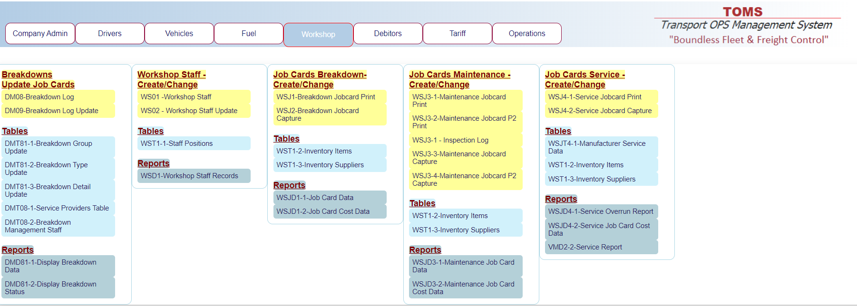Launch WSJ2-Breakdown Jobcard Capture
Viewport: 857px width, 306px height.
click(318, 115)
